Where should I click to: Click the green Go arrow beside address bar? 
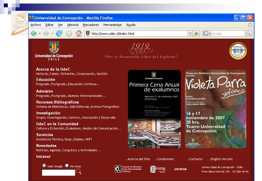196,33
